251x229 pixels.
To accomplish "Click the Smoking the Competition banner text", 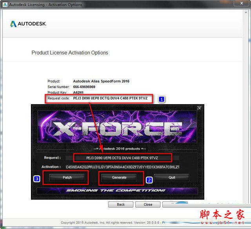I will click(116, 191).
